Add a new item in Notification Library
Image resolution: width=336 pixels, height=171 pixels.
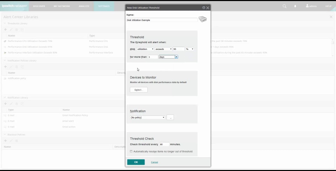pos(5,104)
